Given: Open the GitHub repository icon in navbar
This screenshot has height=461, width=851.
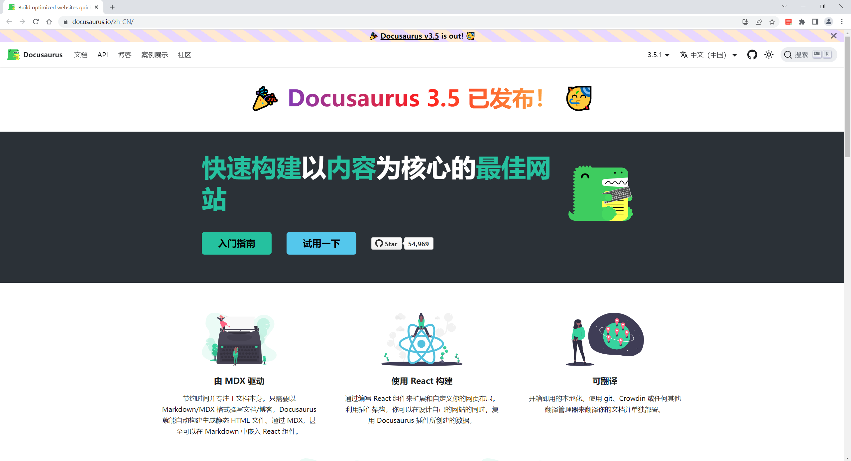Looking at the screenshot, I should pyautogui.click(x=752, y=55).
